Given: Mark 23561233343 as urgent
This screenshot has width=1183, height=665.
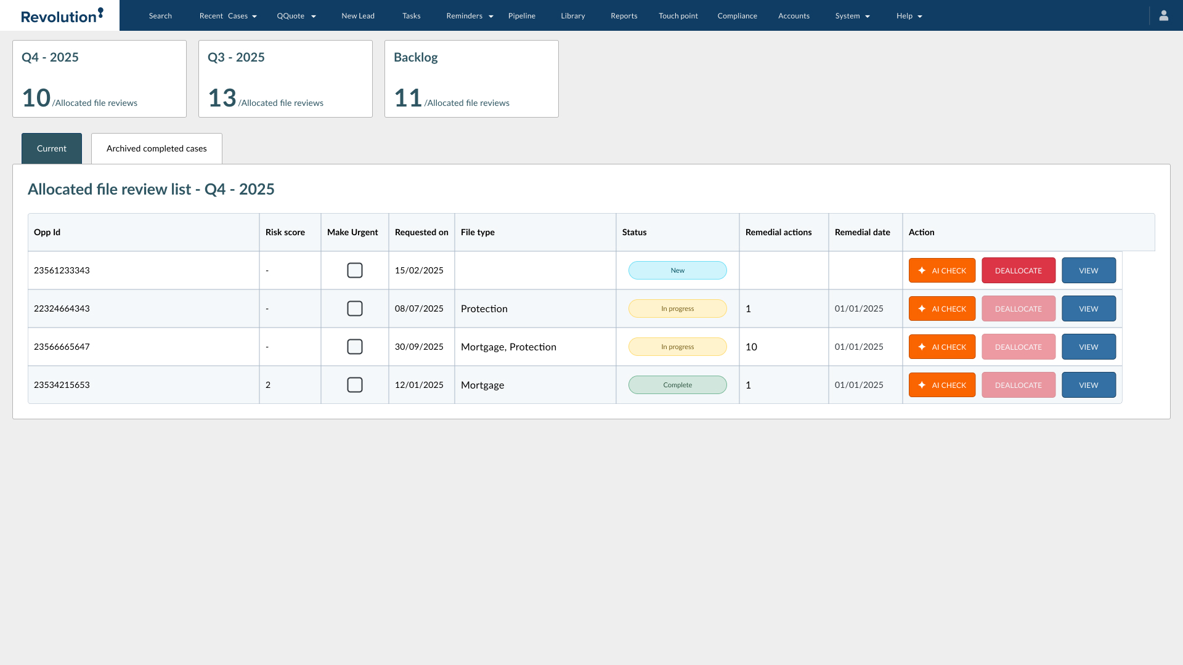Looking at the screenshot, I should (354, 270).
